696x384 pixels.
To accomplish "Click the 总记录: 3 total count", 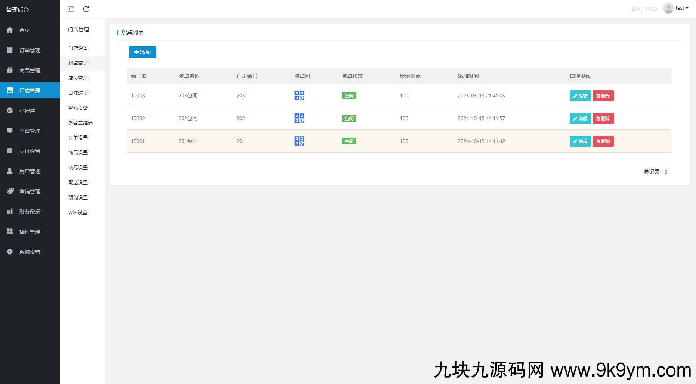I will tap(655, 172).
